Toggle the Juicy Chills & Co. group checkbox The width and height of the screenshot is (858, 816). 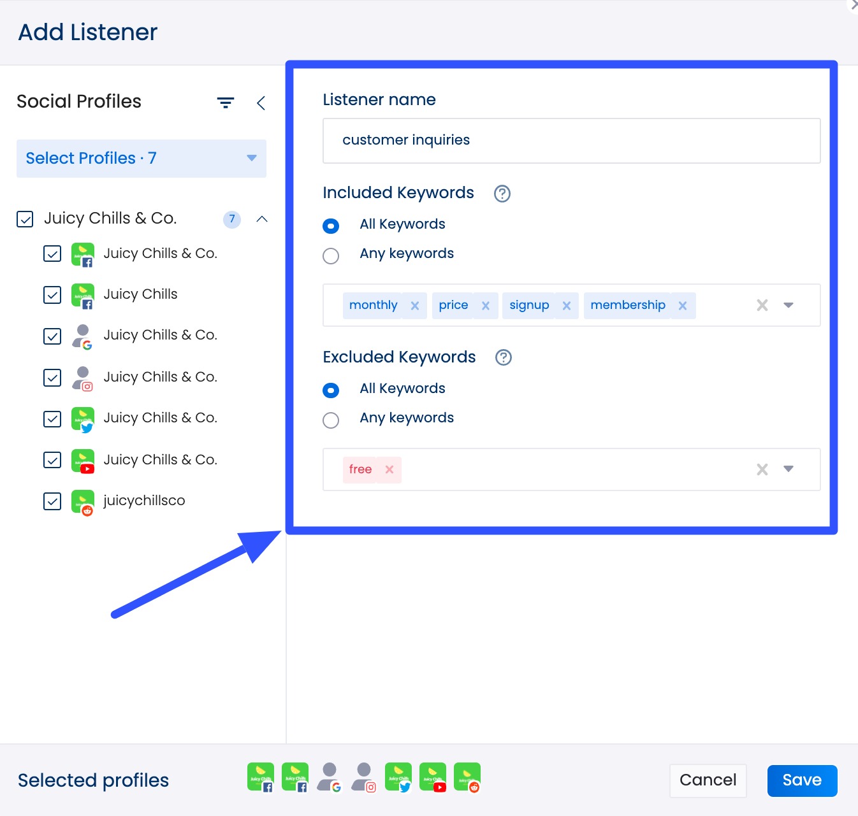click(x=25, y=219)
